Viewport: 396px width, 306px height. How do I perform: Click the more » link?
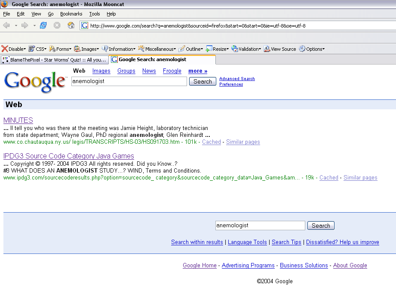[198, 71]
